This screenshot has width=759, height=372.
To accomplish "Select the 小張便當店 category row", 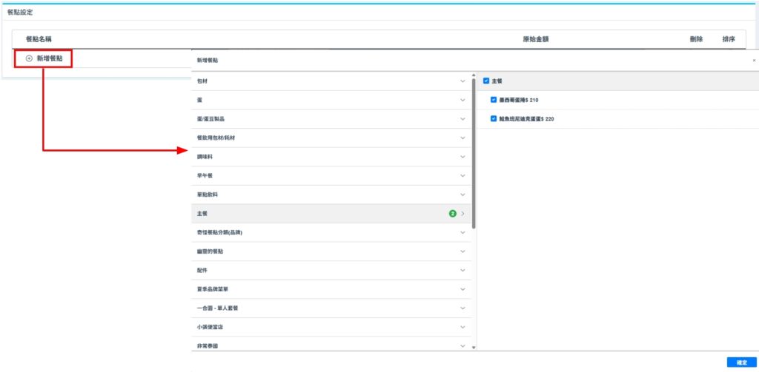I will click(x=331, y=327).
